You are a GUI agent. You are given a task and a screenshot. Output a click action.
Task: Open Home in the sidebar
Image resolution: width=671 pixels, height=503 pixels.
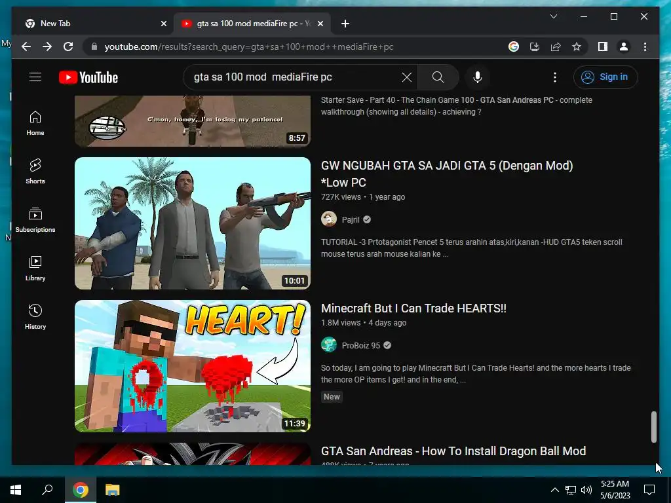point(35,123)
